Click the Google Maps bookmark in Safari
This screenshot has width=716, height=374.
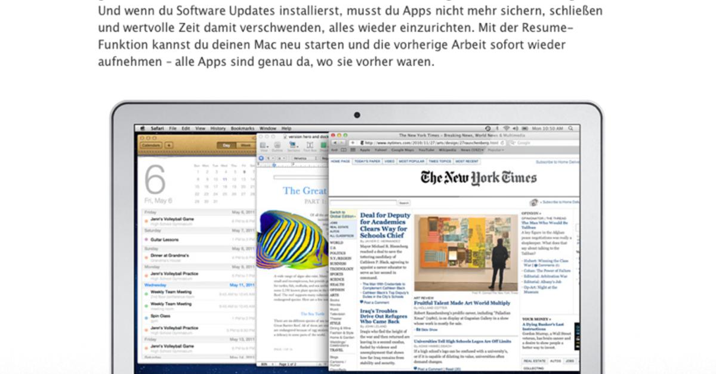(403, 150)
